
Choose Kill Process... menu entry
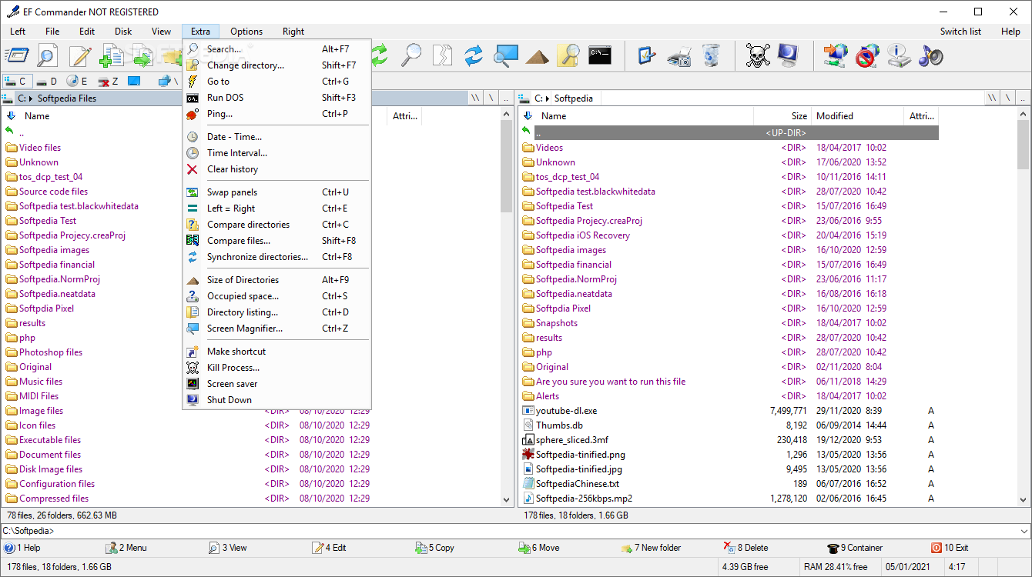point(277,368)
